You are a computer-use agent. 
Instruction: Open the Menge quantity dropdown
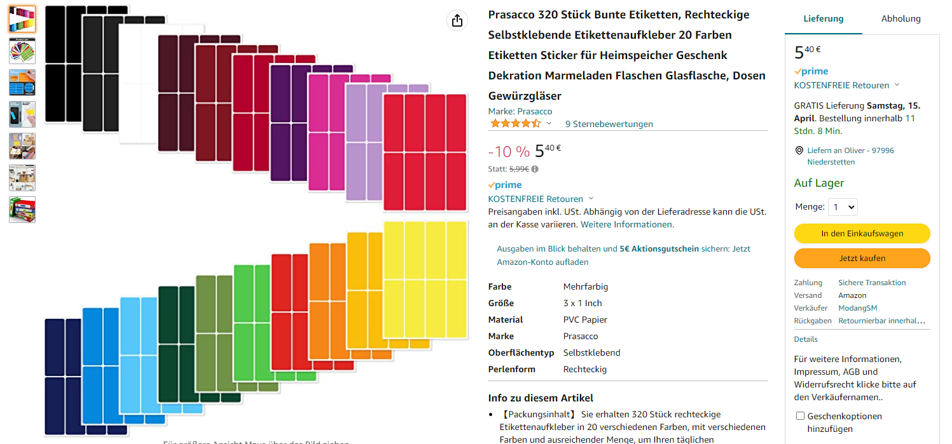tap(843, 207)
